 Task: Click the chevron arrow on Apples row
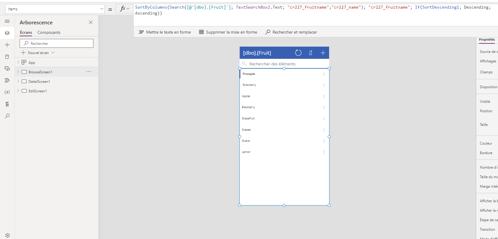pyautogui.click(x=324, y=96)
